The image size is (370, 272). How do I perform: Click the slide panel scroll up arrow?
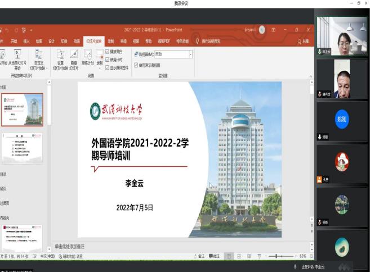click(x=49, y=82)
